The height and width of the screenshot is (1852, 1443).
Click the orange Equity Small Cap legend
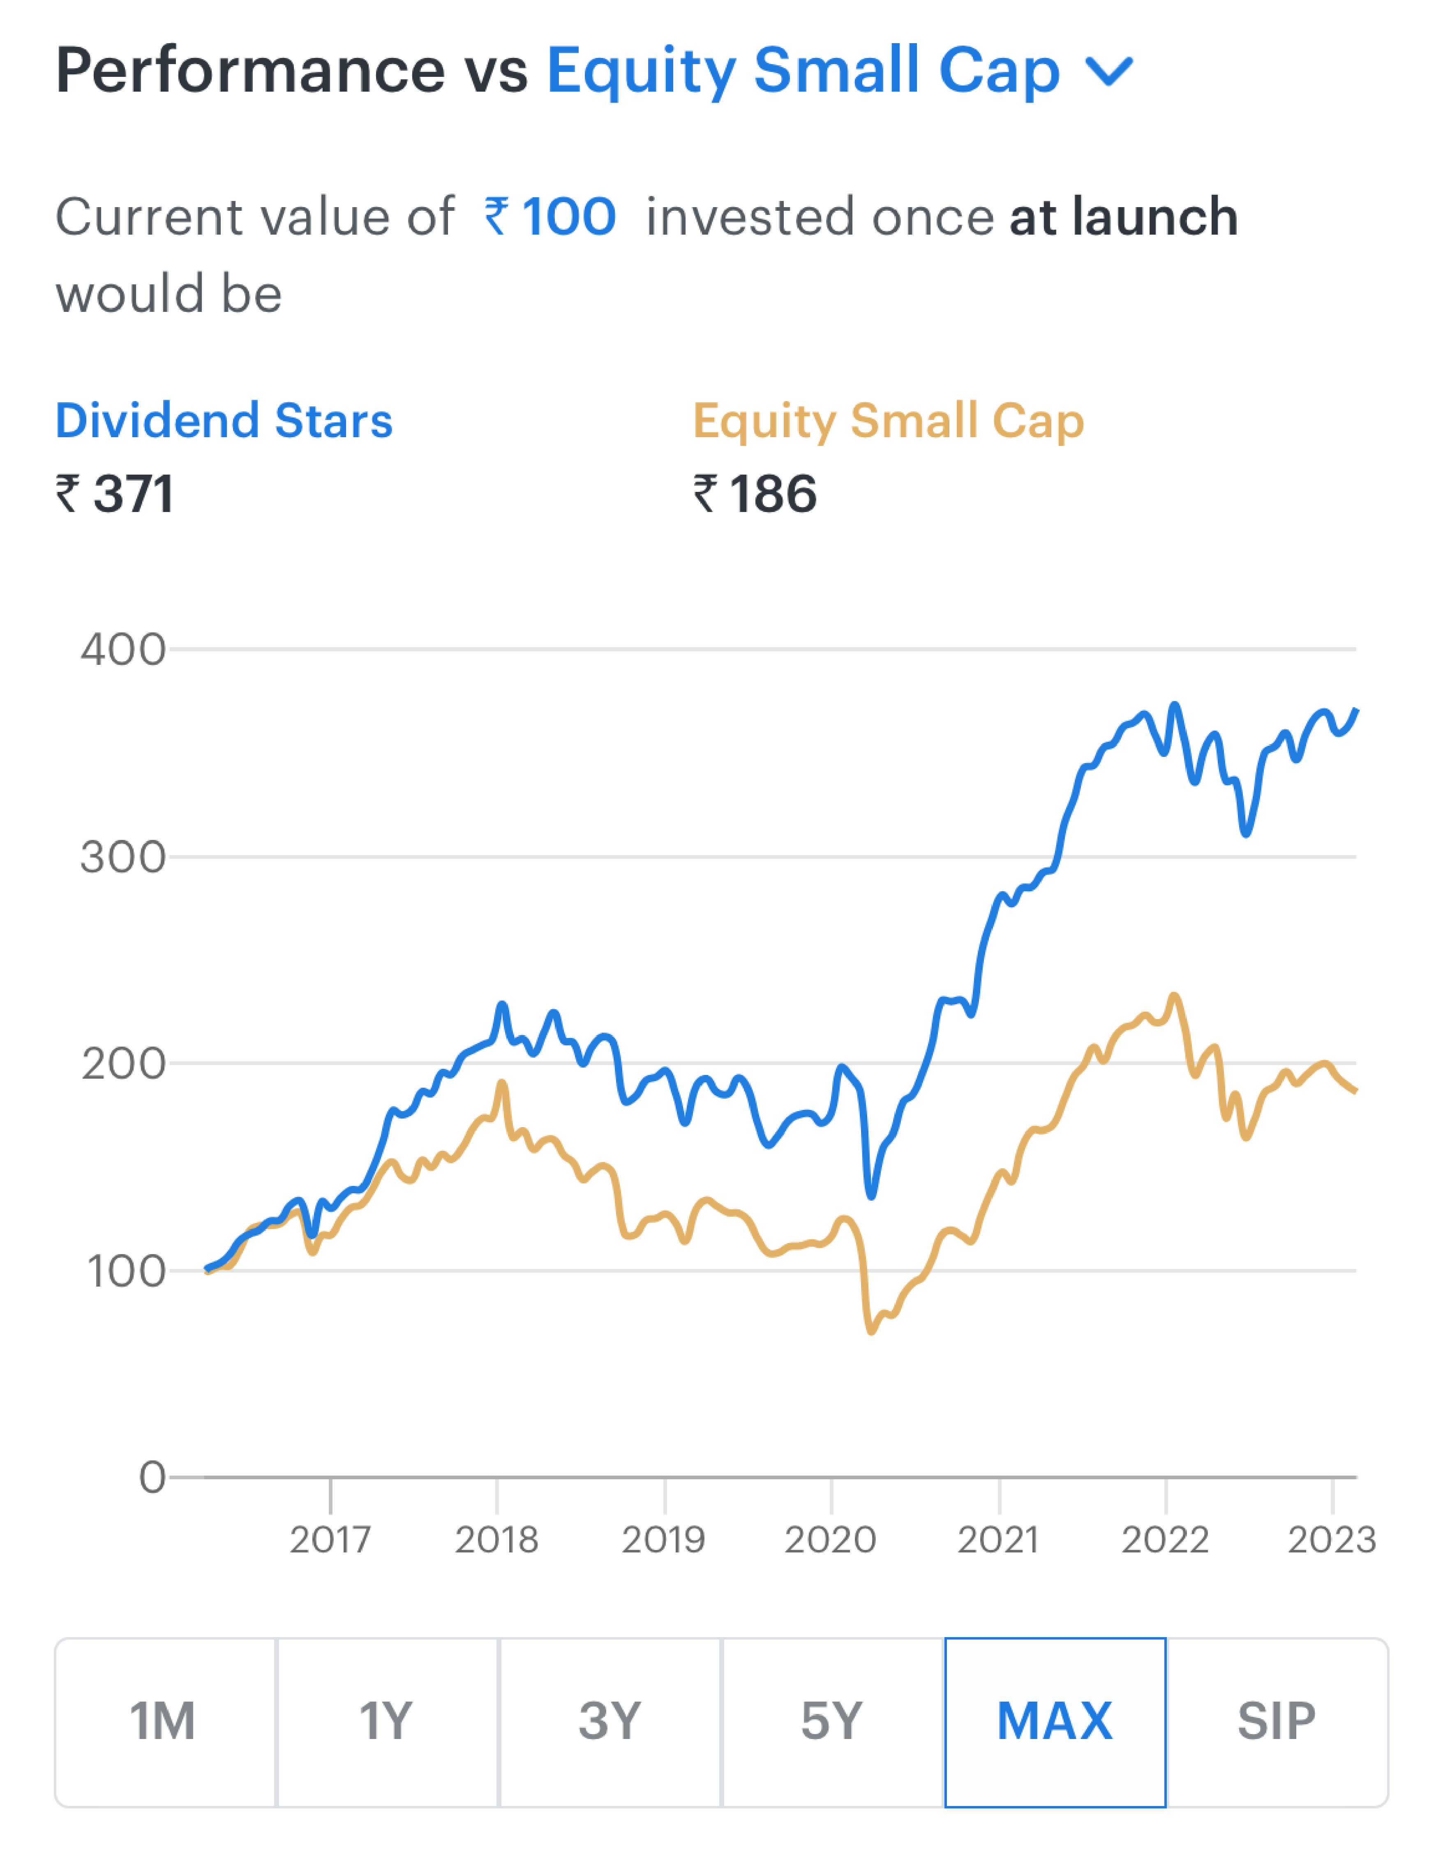[x=888, y=422]
